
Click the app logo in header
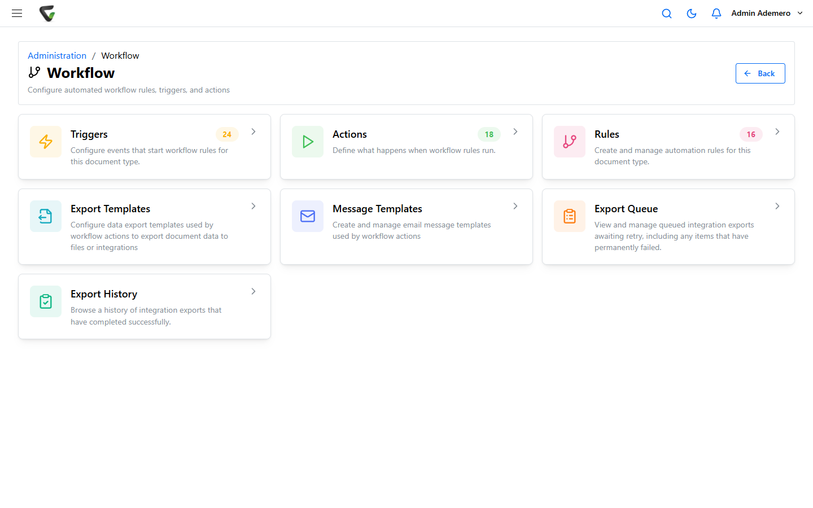coord(47,13)
